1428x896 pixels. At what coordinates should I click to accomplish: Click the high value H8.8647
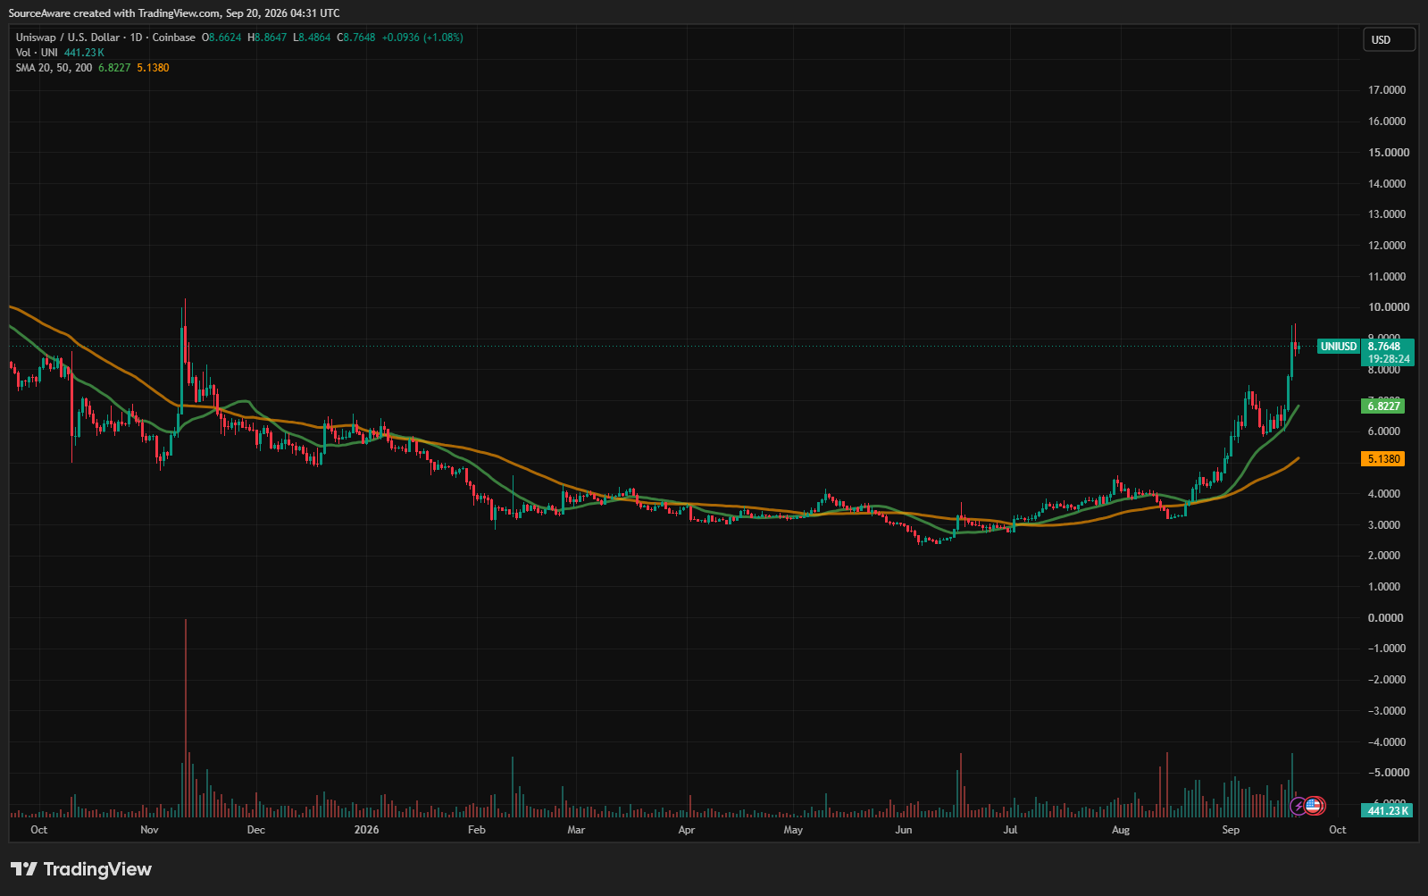click(267, 38)
